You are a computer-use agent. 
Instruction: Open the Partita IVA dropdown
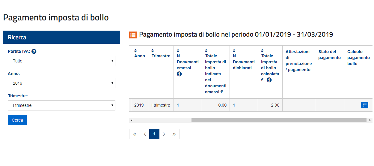61,61
